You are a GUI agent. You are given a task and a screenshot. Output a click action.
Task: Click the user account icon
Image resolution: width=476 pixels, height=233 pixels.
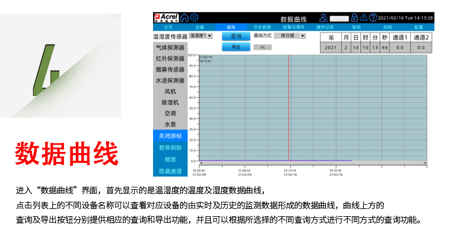click(x=324, y=18)
